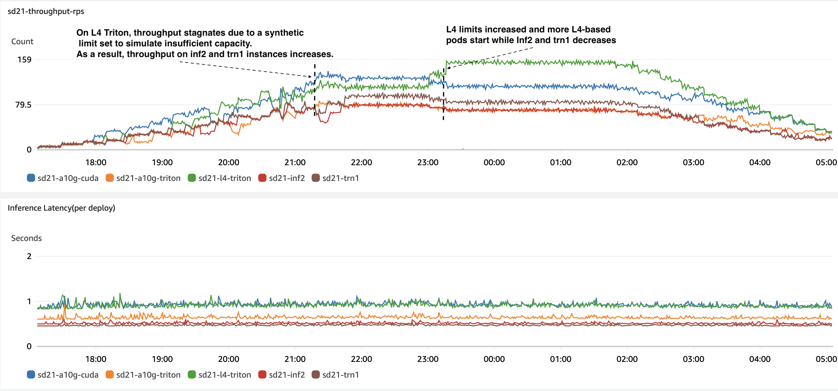Click blue sd21-a10g-cuda swatch in throughput legend
This screenshot has width=838, height=391.
[x=31, y=178]
